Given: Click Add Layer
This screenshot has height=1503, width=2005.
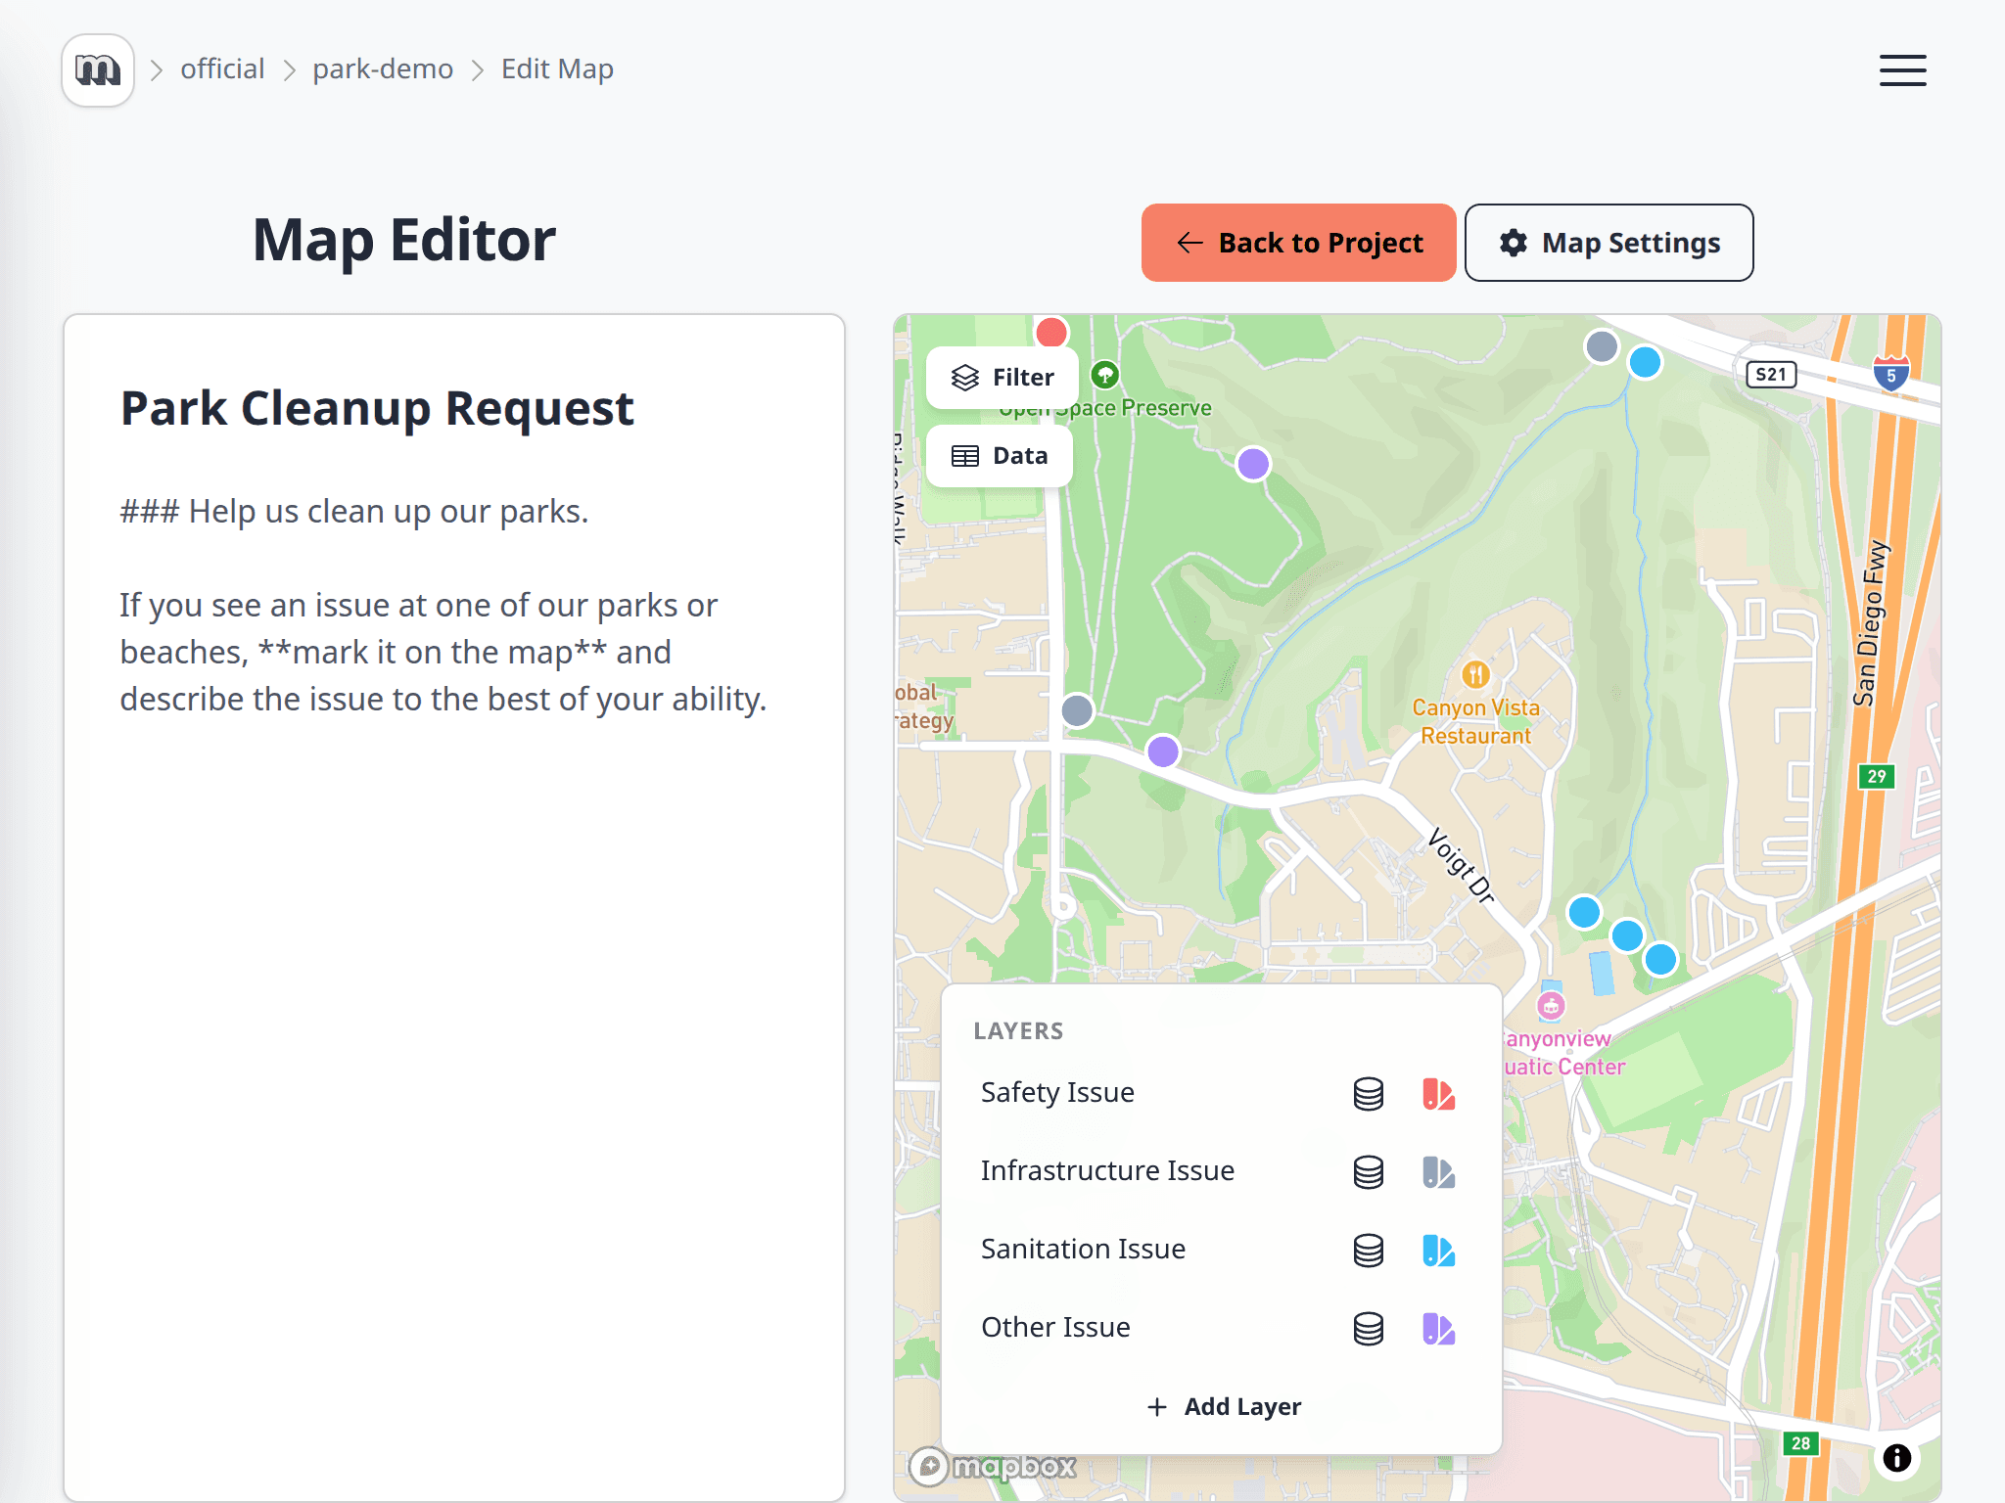Looking at the screenshot, I should (x=1223, y=1406).
